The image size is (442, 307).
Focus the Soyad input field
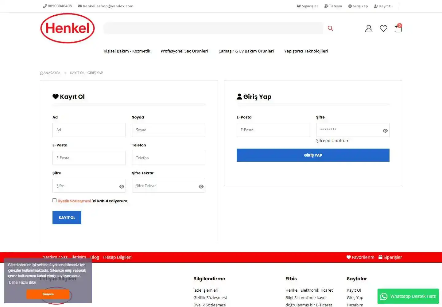pyautogui.click(x=169, y=130)
